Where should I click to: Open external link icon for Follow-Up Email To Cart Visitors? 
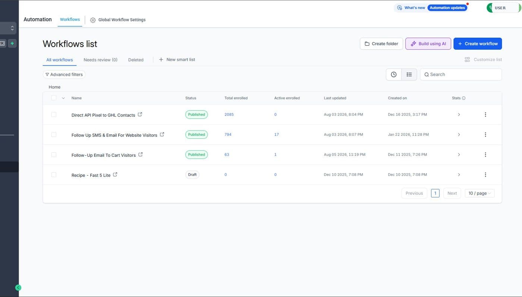point(141,154)
